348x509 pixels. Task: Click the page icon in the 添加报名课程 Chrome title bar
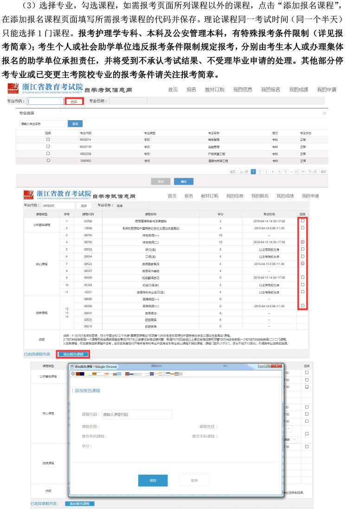(72, 367)
